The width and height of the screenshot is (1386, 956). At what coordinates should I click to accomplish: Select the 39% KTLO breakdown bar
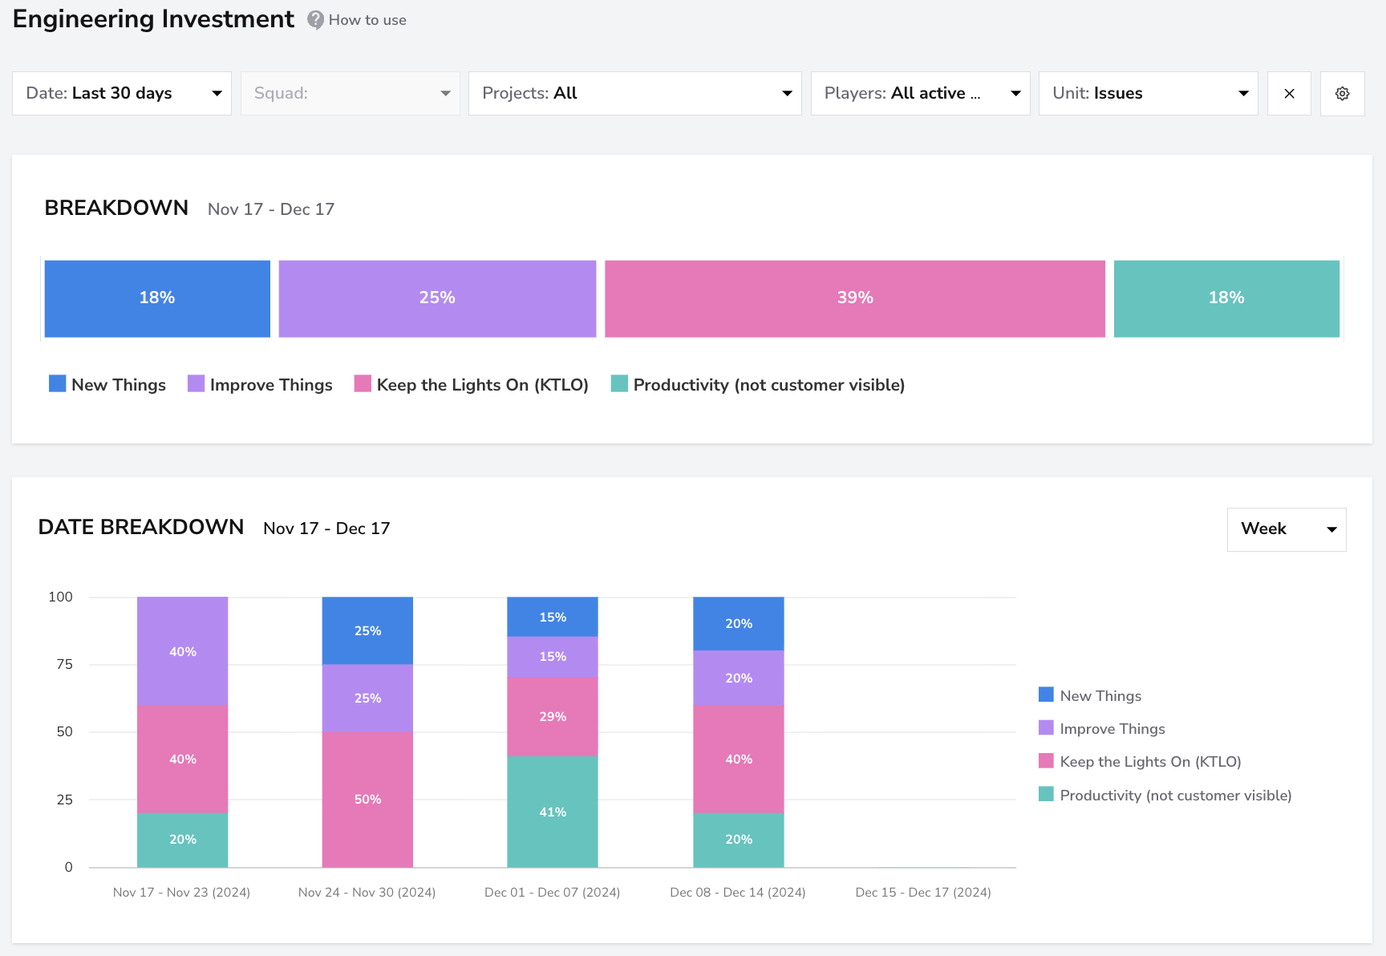coord(855,298)
